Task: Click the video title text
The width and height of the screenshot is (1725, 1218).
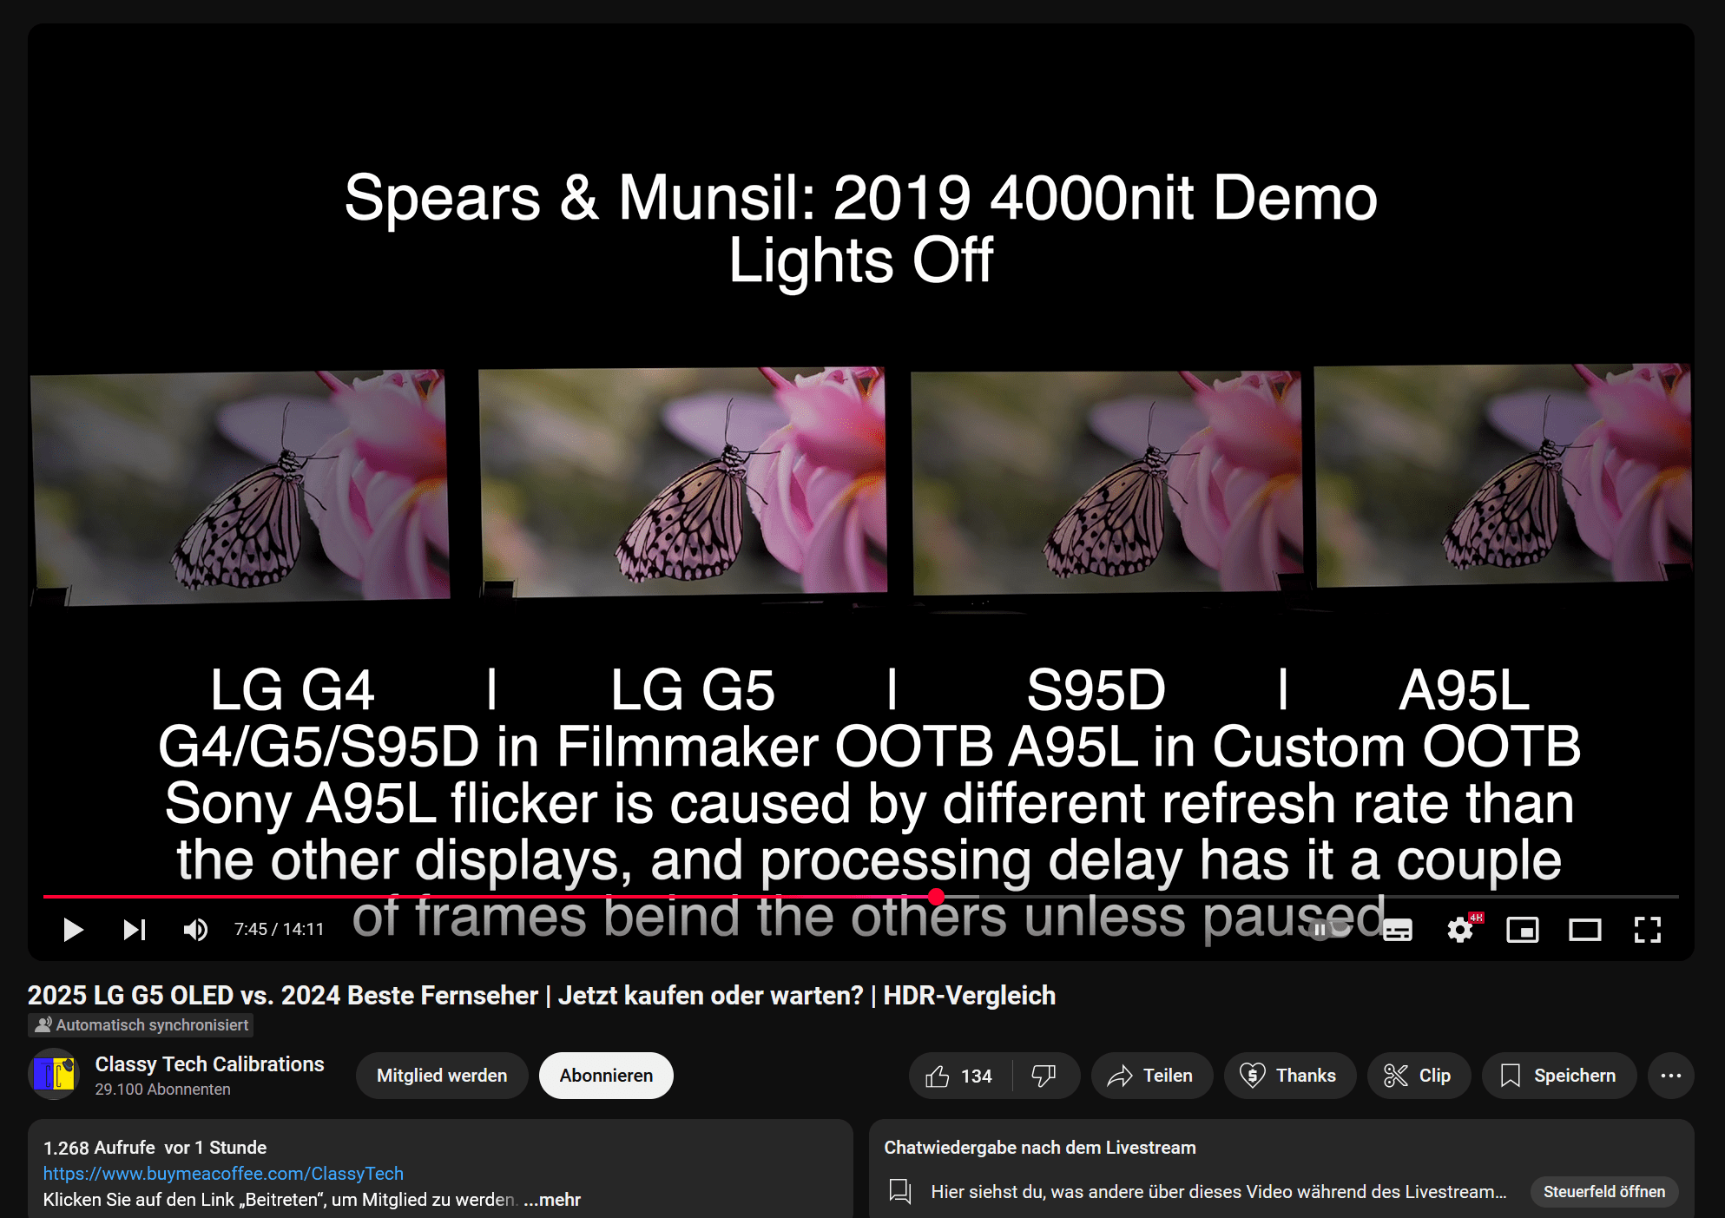Action: (541, 995)
